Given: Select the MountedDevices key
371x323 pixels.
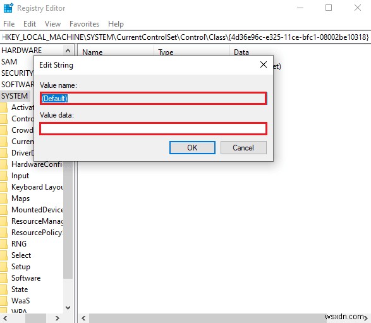Looking at the screenshot, I should pos(37,210).
